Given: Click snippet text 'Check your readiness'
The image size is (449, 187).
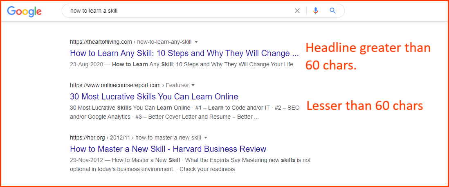Looking at the screenshot, I should [x=207, y=169].
